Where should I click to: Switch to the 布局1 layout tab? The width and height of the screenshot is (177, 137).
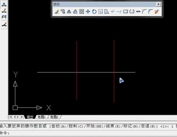[41, 117]
